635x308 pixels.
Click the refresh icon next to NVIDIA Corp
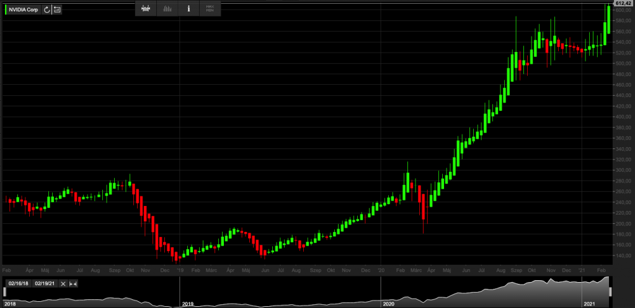point(47,9)
